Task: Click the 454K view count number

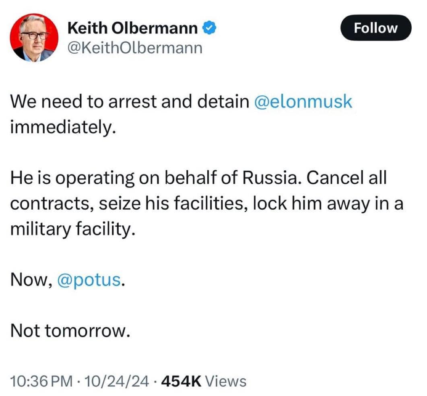Action: (181, 381)
